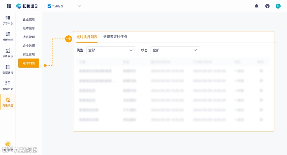Switch to the 分析表 tab
This screenshot has width=287, height=155.
pyautogui.click(x=58, y=6)
